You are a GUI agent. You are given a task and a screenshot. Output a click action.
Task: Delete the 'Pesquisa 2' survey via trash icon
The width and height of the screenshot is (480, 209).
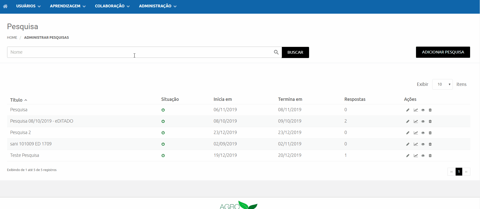click(x=430, y=133)
